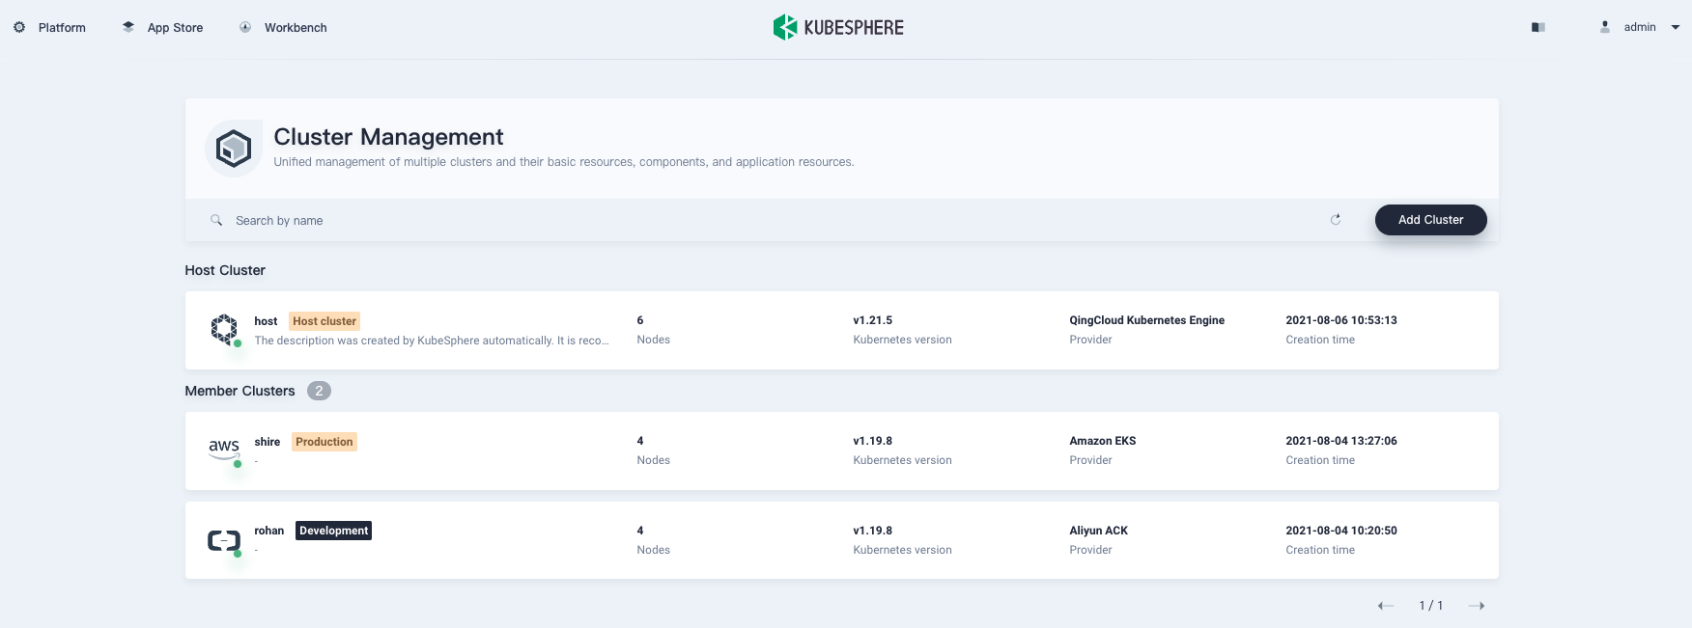Open the shire cluster
This screenshot has height=628, width=1692.
pyautogui.click(x=268, y=442)
